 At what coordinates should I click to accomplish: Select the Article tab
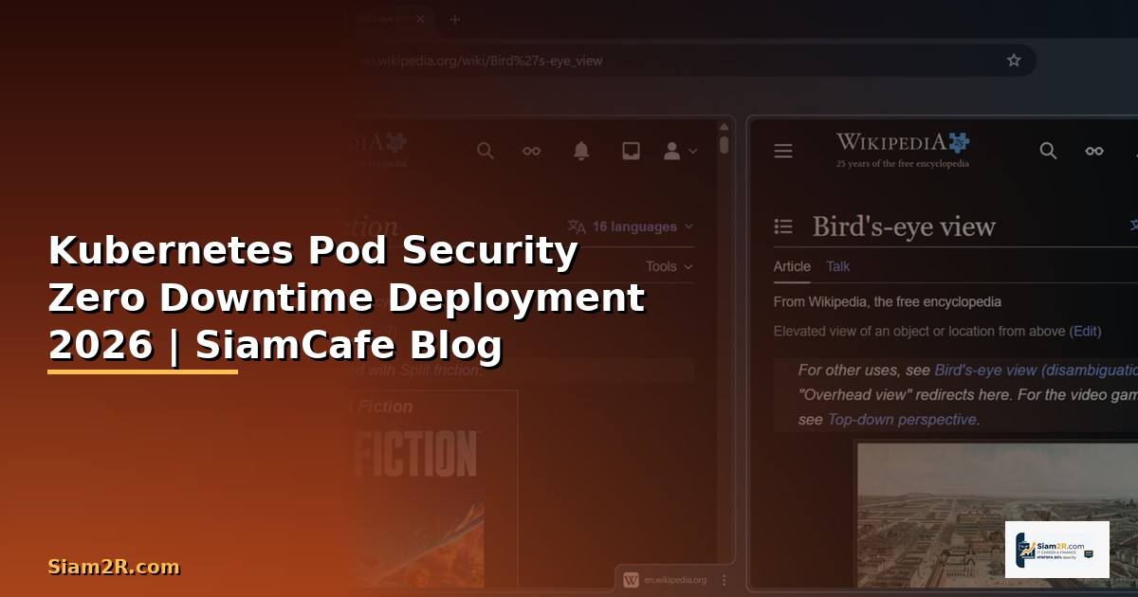792,266
